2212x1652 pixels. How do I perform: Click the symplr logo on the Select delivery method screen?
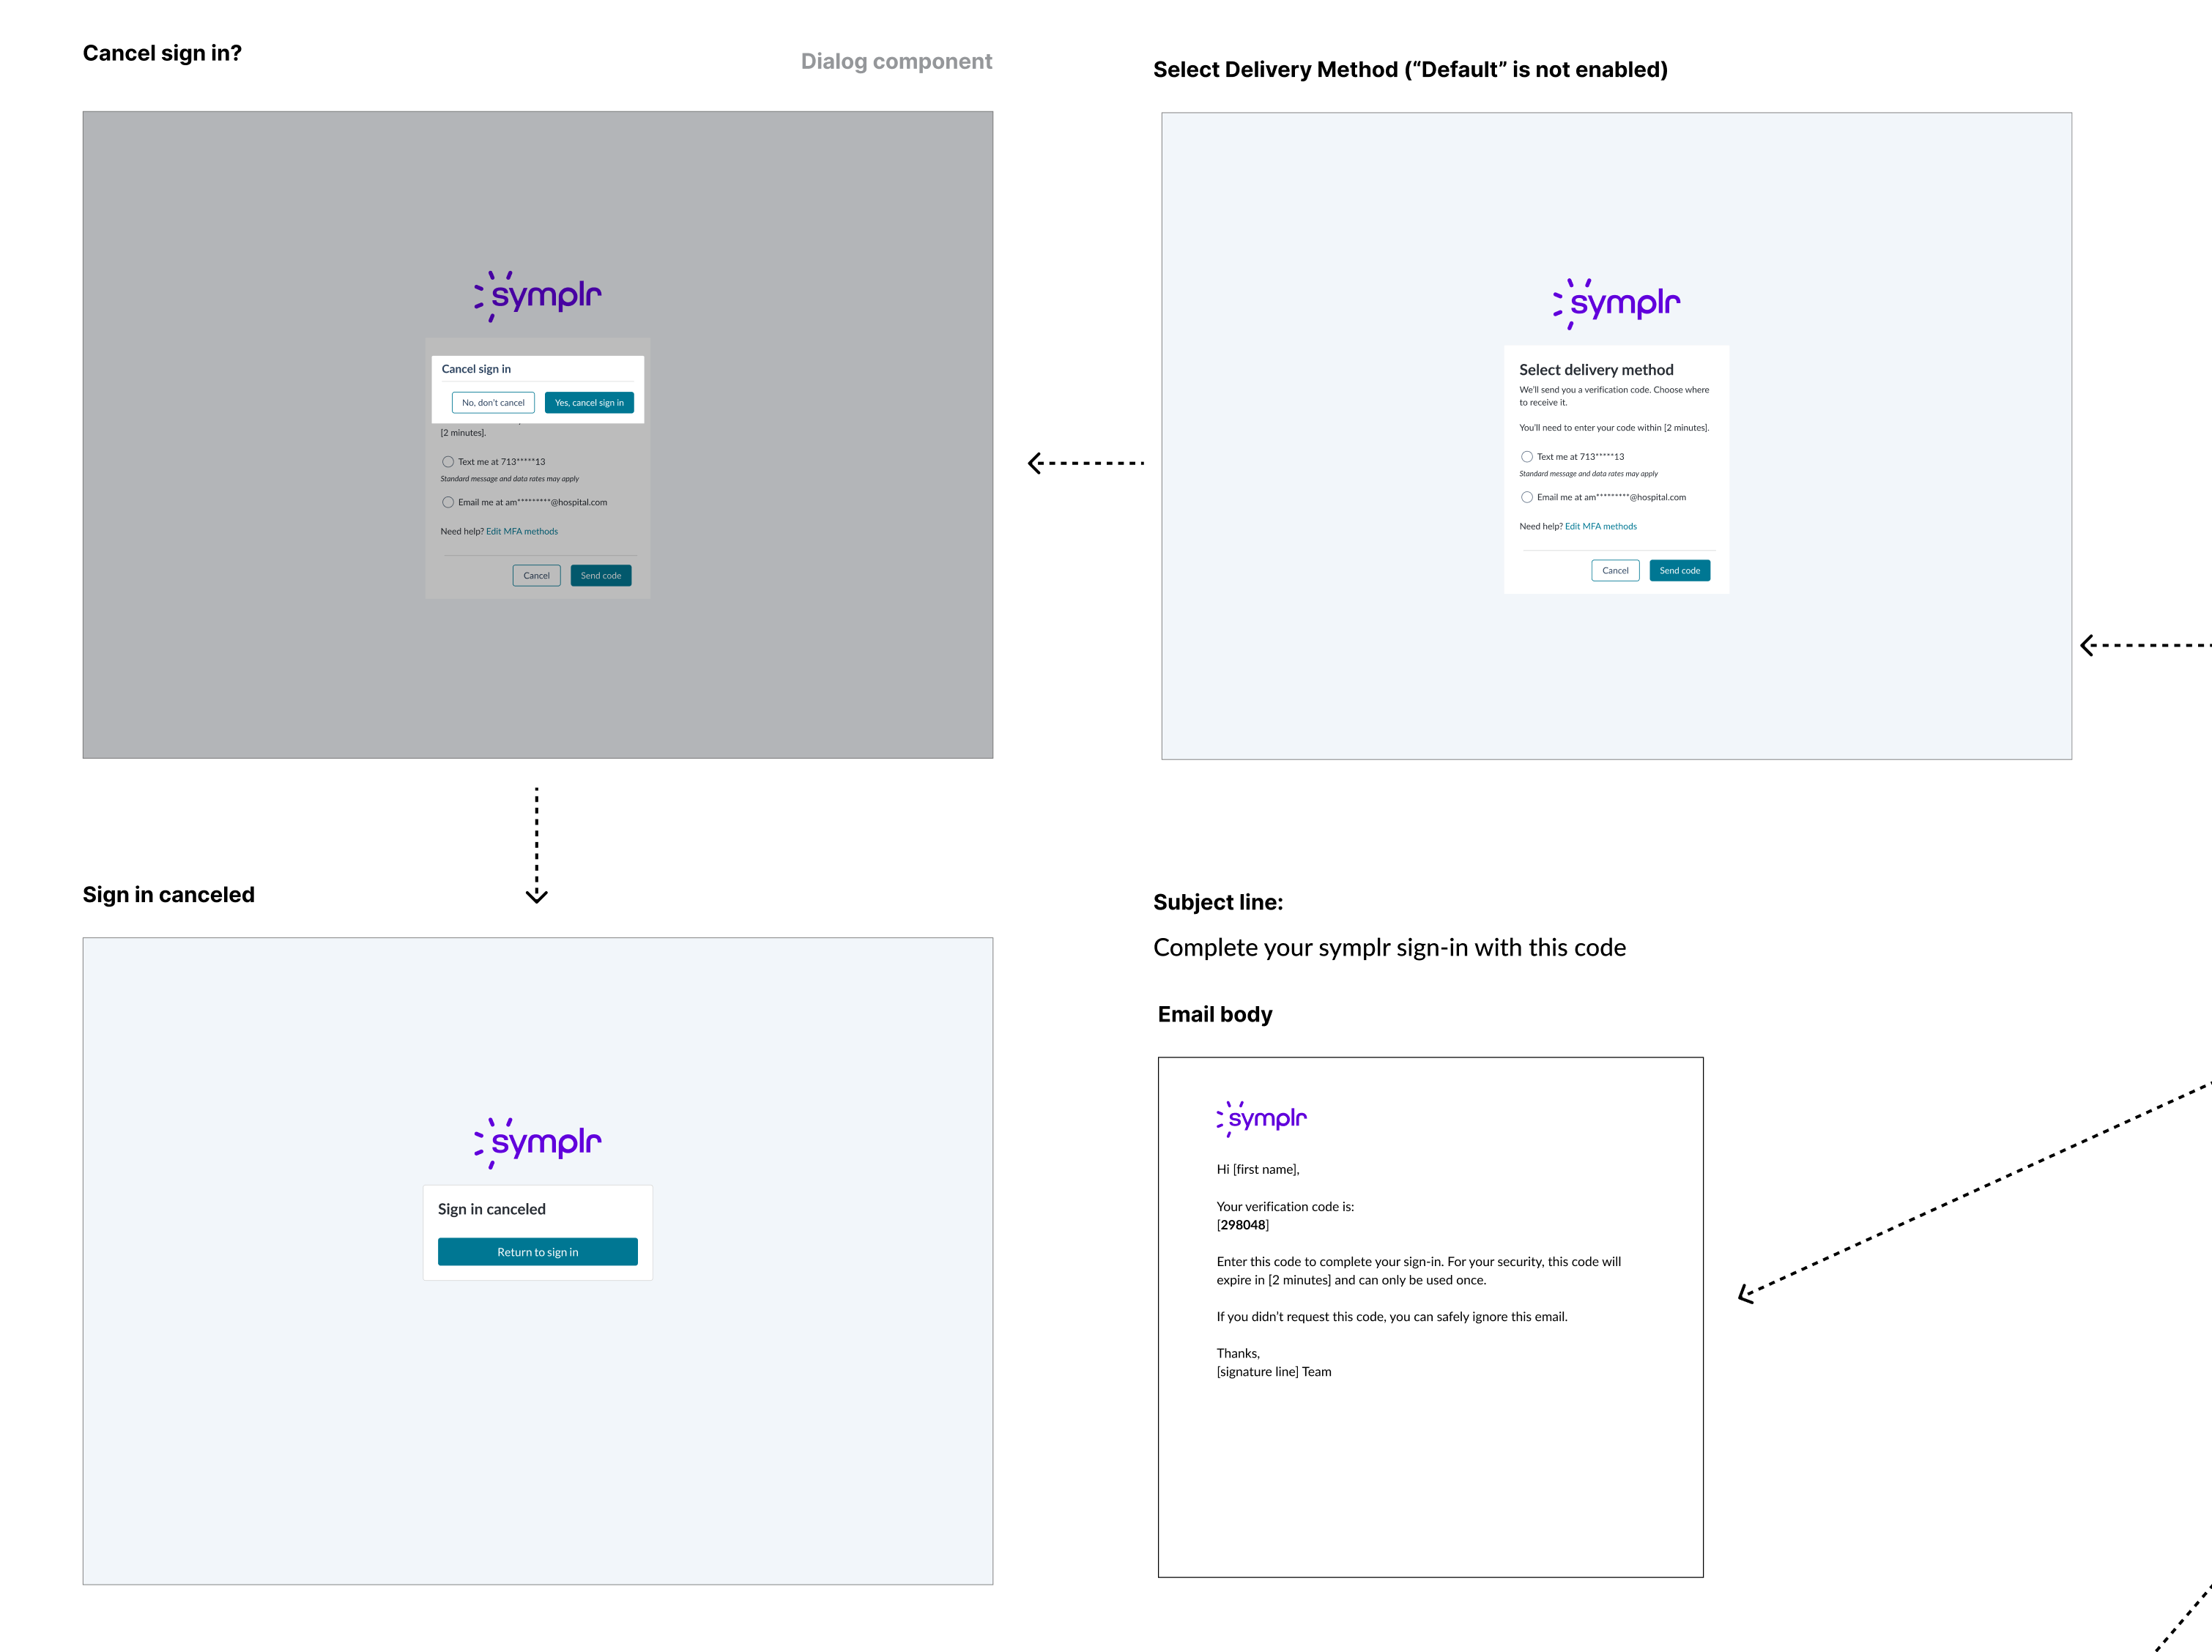pyautogui.click(x=1616, y=302)
